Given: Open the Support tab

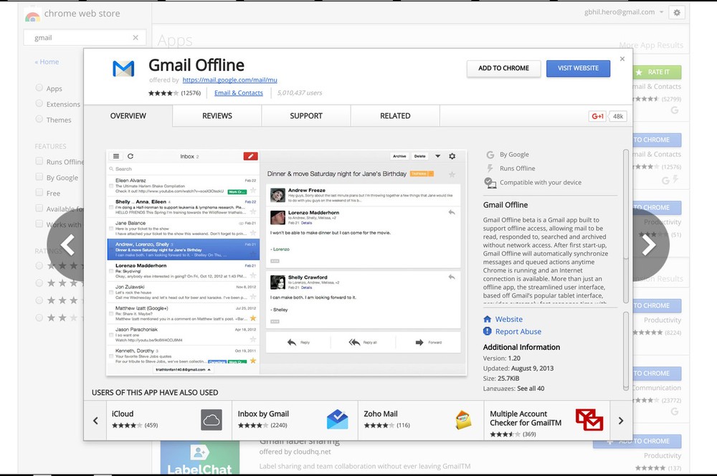Looking at the screenshot, I should coord(306,115).
